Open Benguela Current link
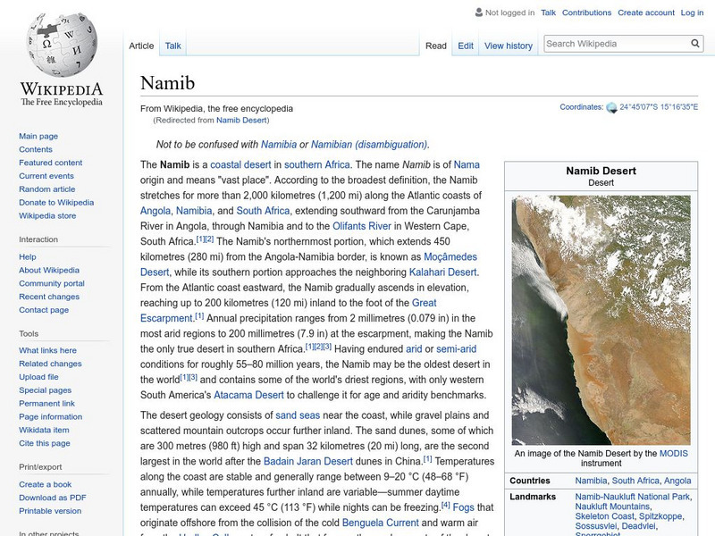Viewport: 715px width, 536px height. 381,523
